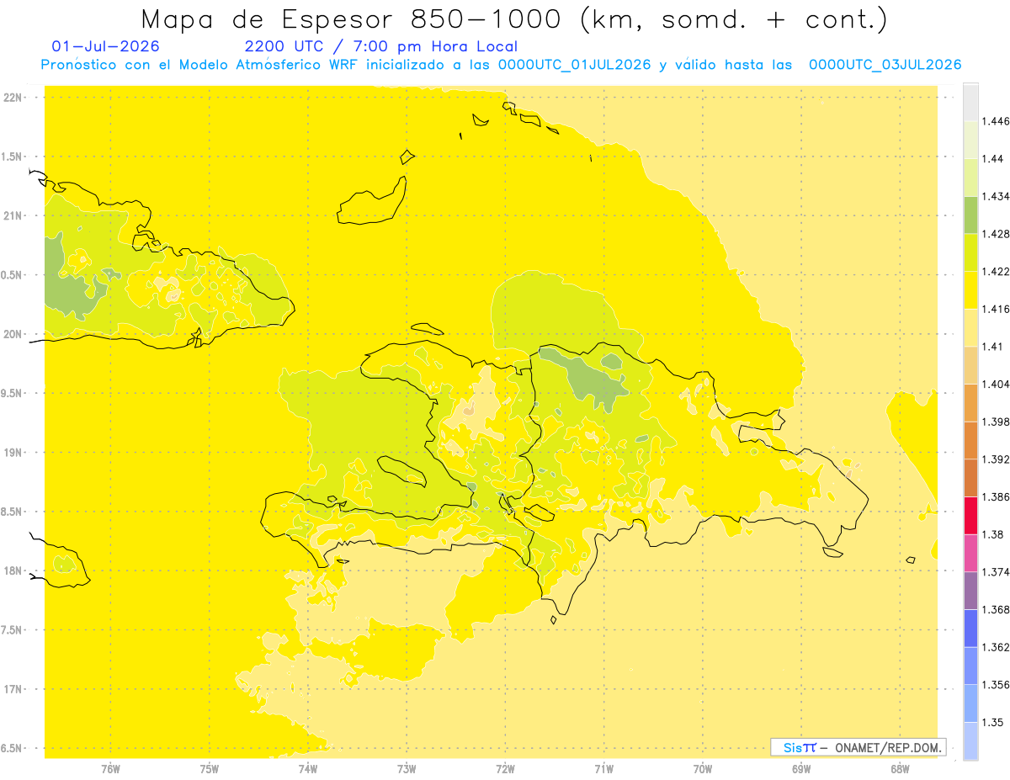Screen dimensions: 1010x780
Task: Select the dark green swatch between 1.434 and 1.428
Action: tap(970, 215)
